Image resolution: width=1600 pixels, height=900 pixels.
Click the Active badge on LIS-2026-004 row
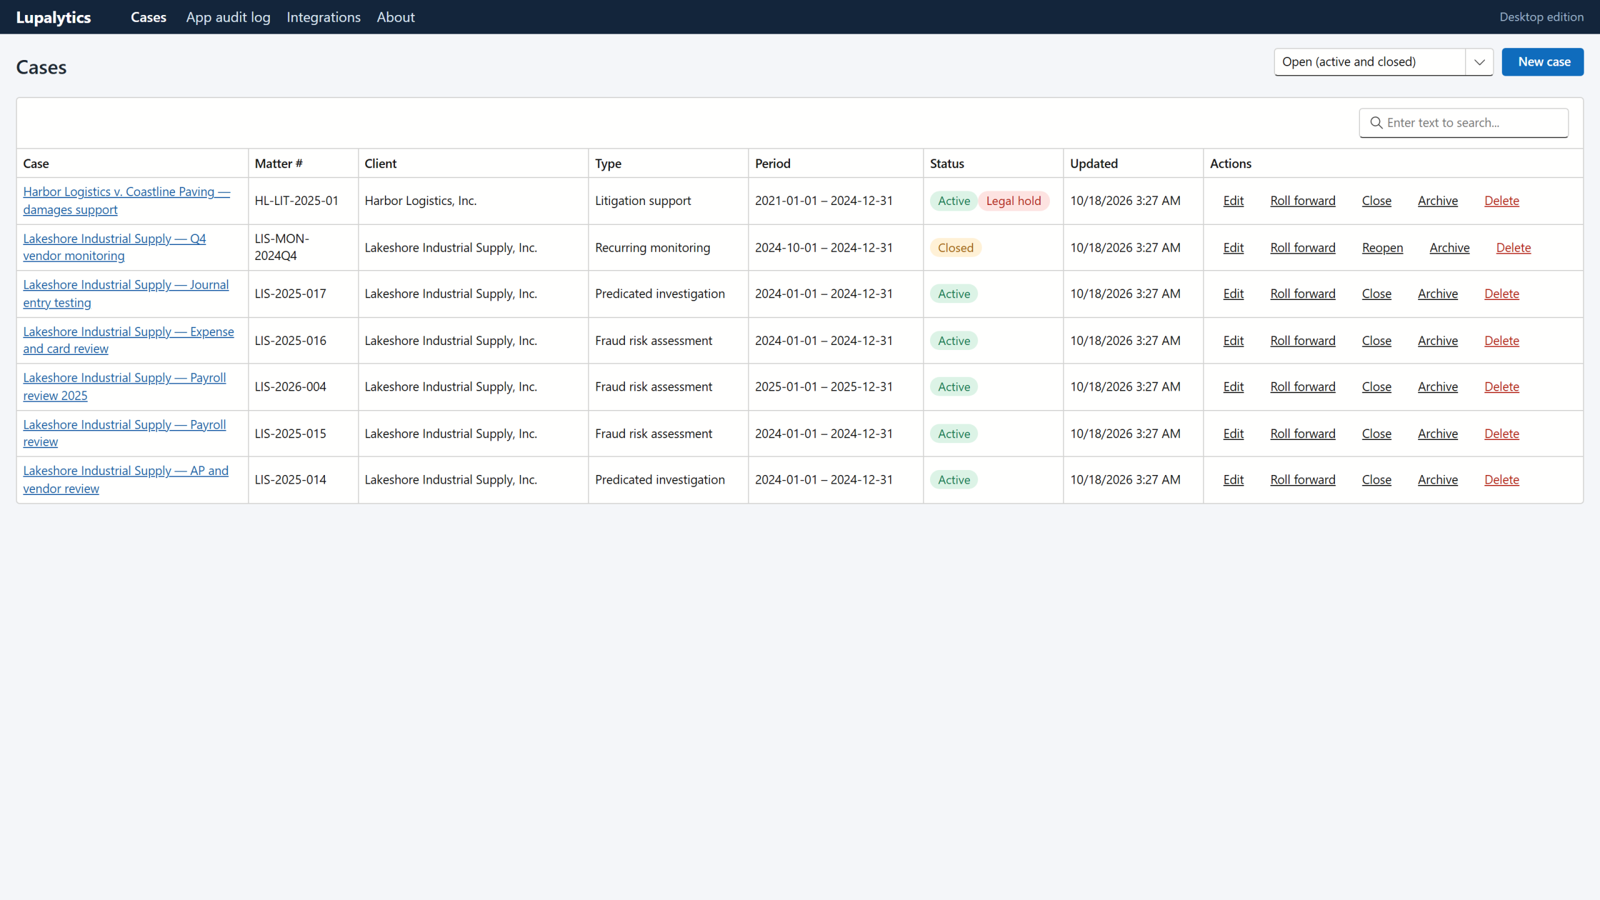pos(954,387)
